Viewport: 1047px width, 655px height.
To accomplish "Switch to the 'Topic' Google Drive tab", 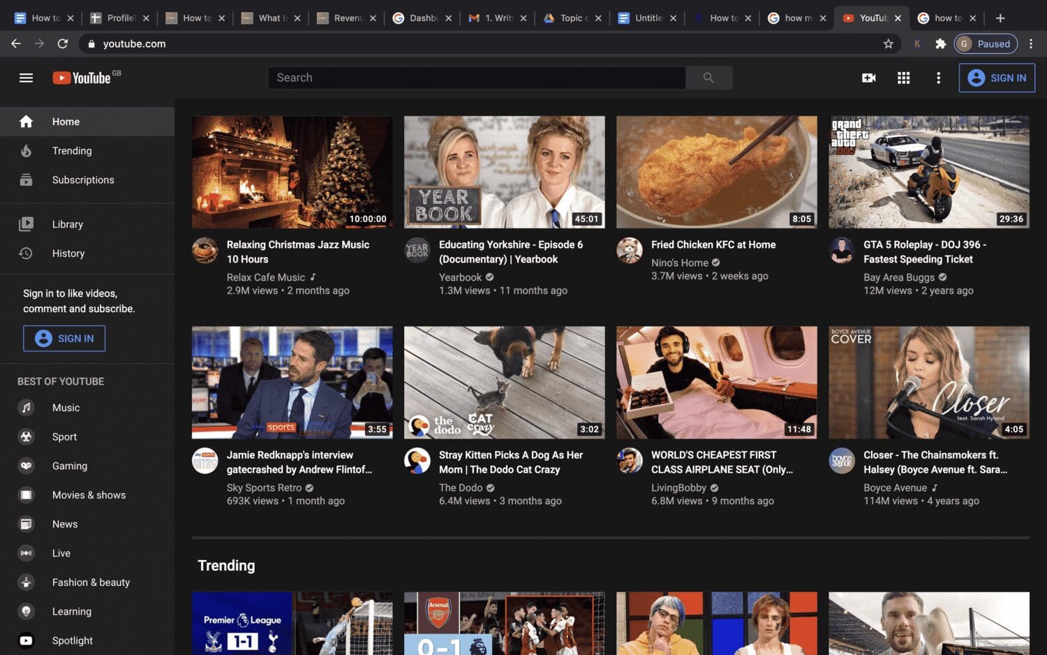I will [x=572, y=18].
